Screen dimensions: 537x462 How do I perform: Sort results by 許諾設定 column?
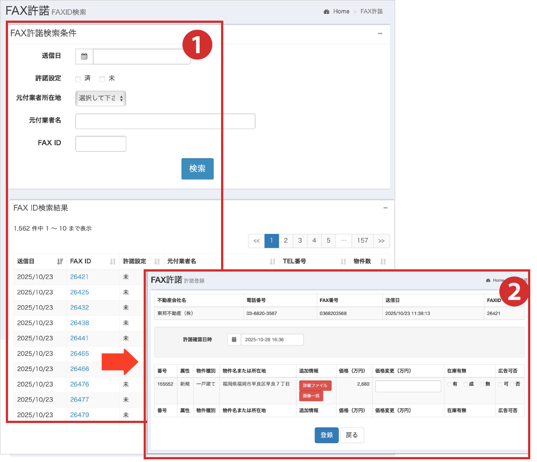[157, 261]
